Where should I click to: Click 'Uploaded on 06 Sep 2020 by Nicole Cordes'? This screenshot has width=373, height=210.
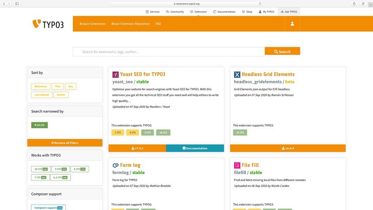point(262,186)
